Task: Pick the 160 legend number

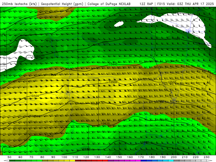Action: click(130, 157)
